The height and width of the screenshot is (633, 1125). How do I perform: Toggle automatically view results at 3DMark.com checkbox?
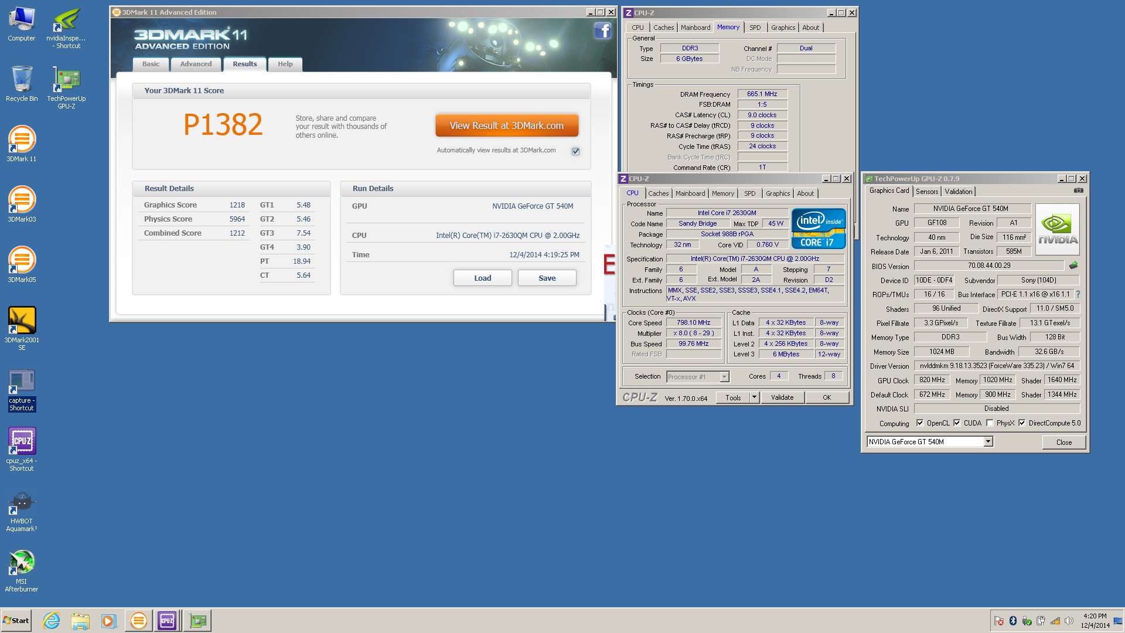click(575, 151)
